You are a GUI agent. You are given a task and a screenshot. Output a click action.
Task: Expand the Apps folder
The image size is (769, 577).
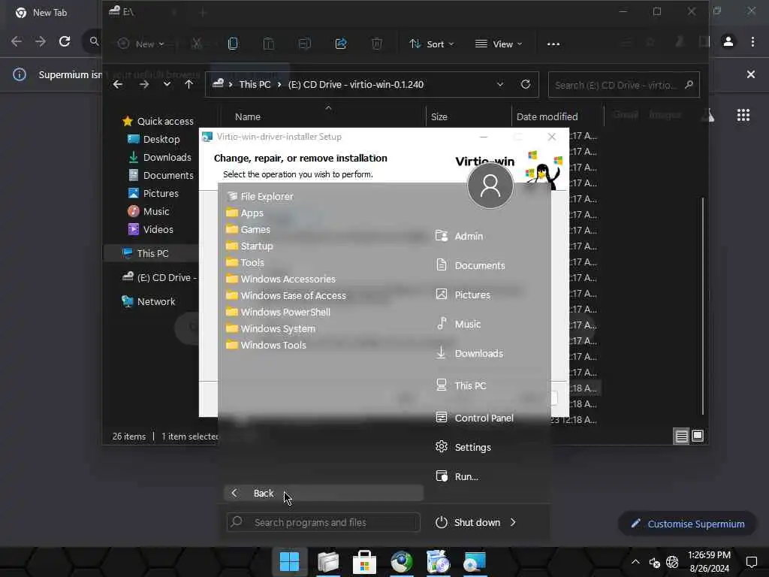click(x=245, y=213)
